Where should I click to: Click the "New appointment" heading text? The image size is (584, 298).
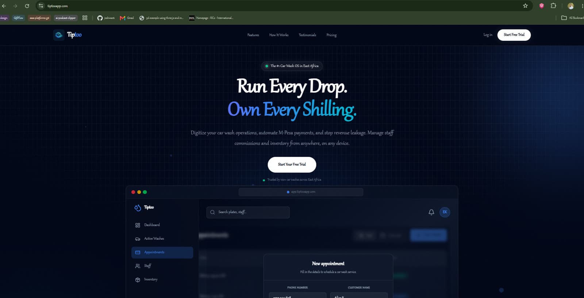click(328, 263)
